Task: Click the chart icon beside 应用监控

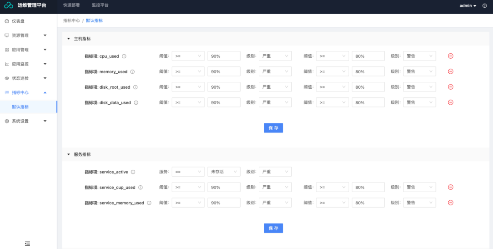Action: coord(7,64)
